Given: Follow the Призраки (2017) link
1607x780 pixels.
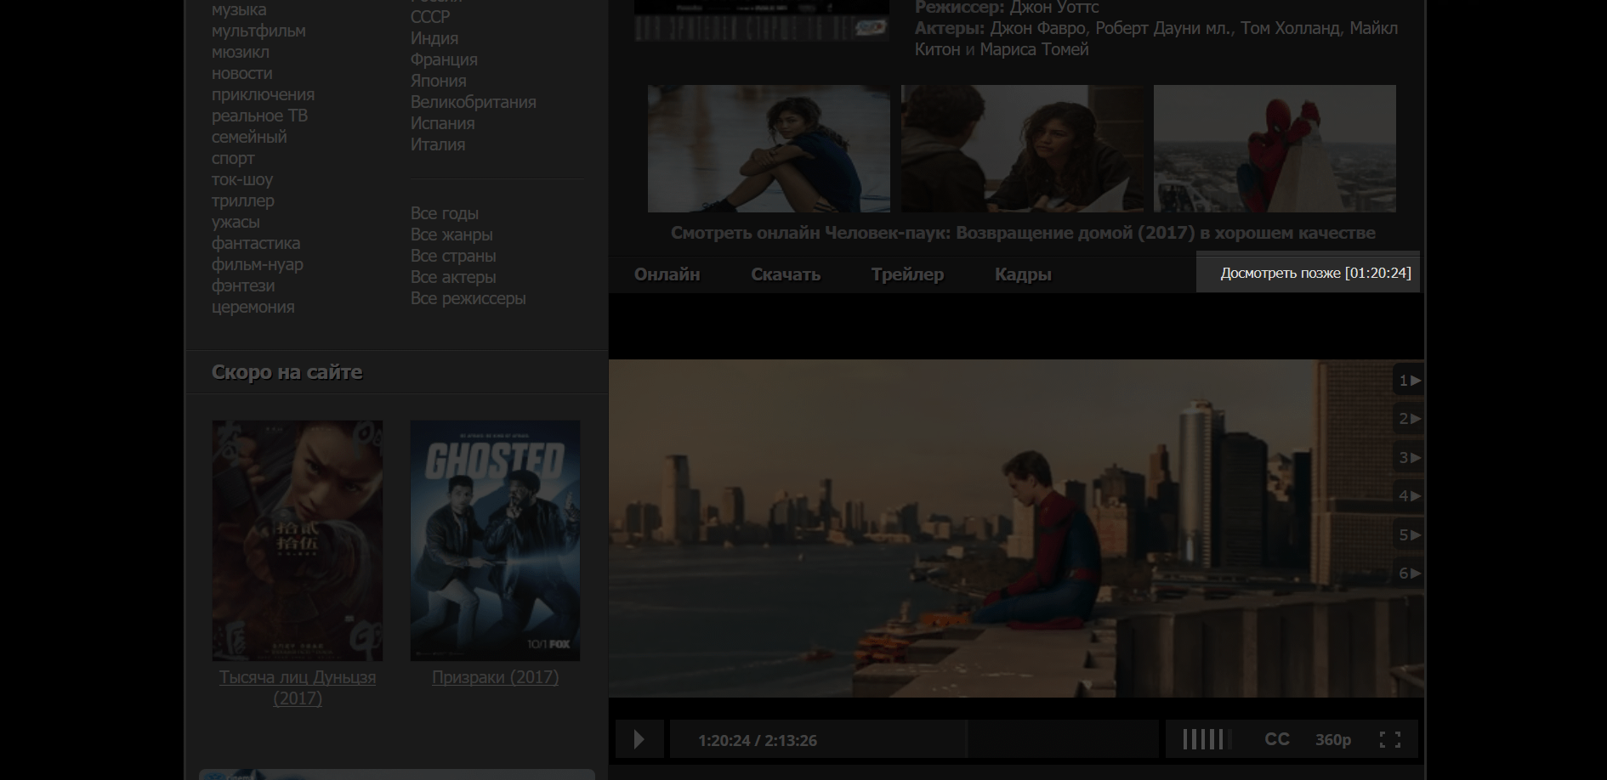Looking at the screenshot, I should coord(495,677).
